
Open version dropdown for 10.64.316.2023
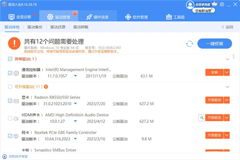point(75,139)
